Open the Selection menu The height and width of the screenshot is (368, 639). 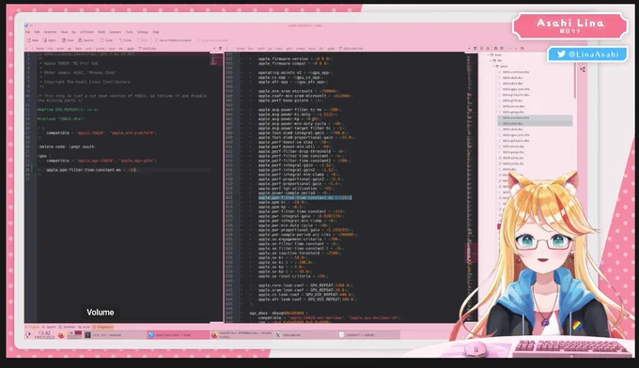50,32
